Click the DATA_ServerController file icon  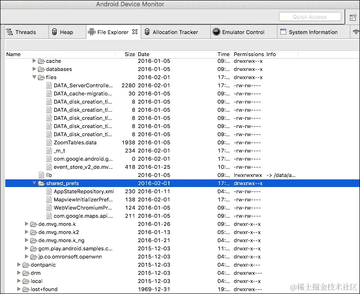[49, 85]
